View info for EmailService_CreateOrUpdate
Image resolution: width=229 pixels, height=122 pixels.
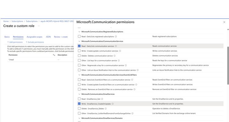(113, 104)
